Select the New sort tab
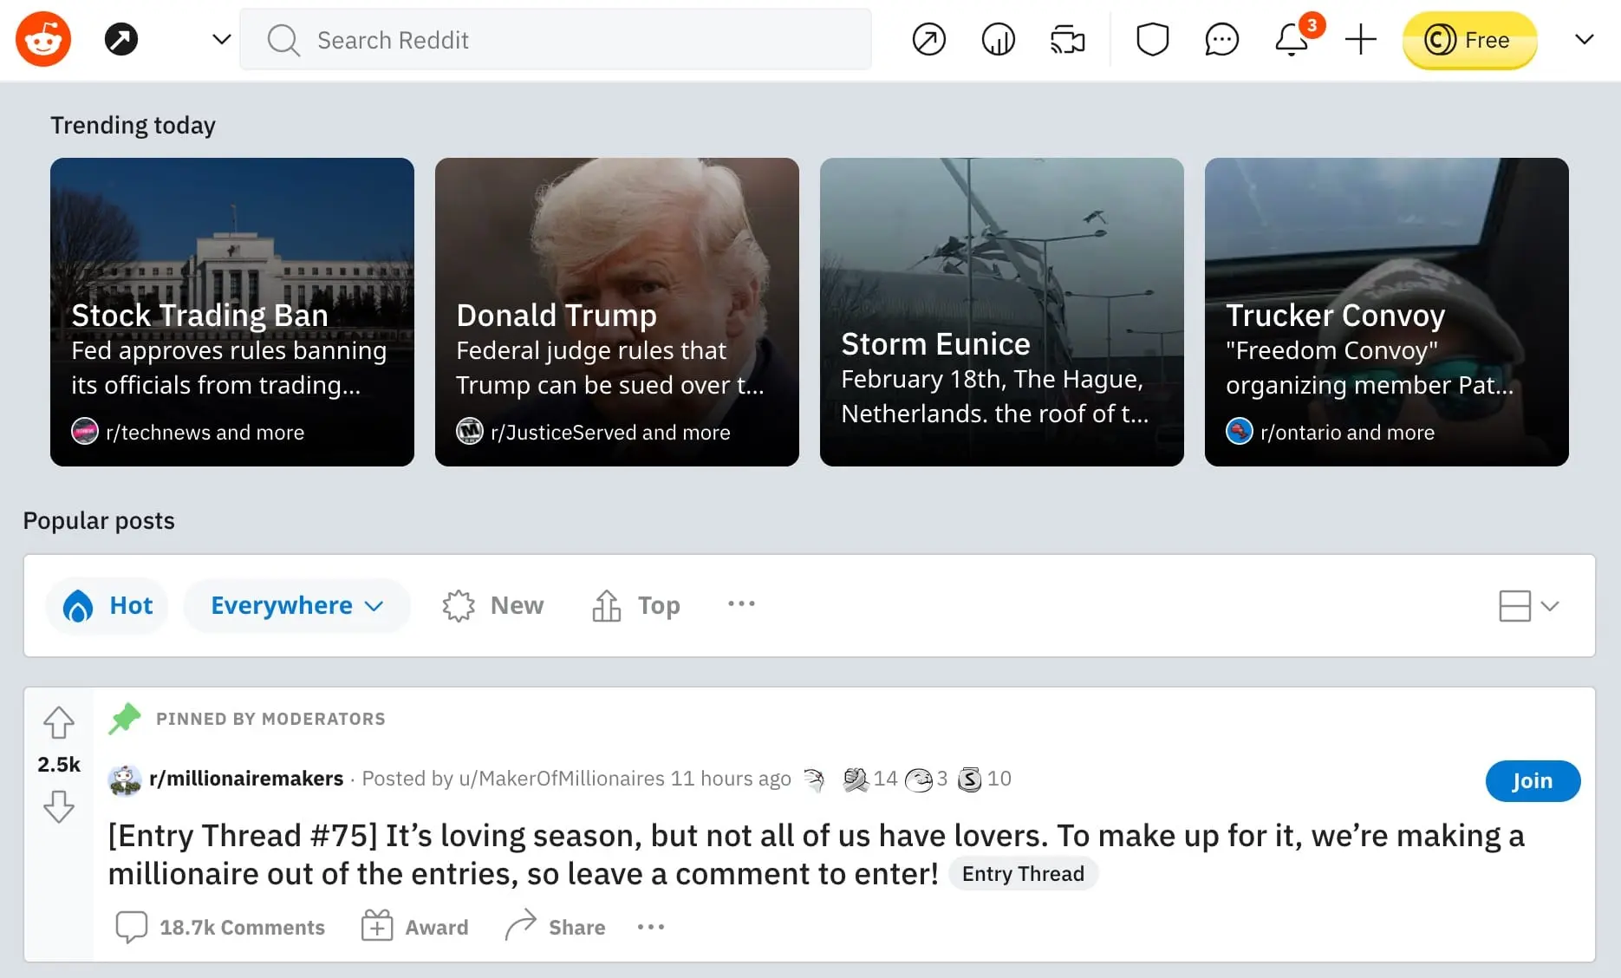Viewport: 1621px width, 978px height. pyautogui.click(x=493, y=605)
